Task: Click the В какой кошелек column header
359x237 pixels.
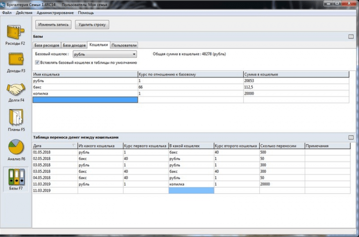Action: pos(191,146)
